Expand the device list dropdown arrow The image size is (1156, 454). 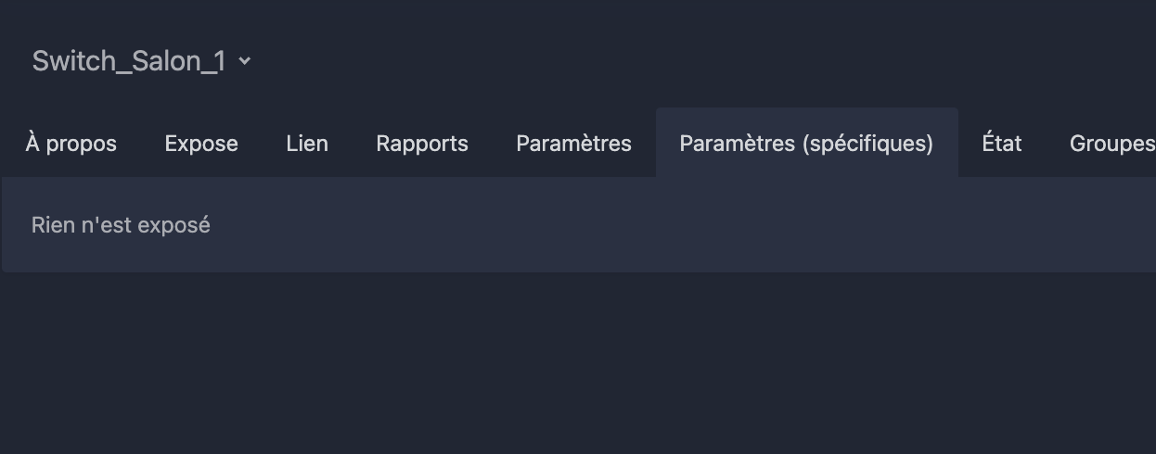(x=245, y=61)
